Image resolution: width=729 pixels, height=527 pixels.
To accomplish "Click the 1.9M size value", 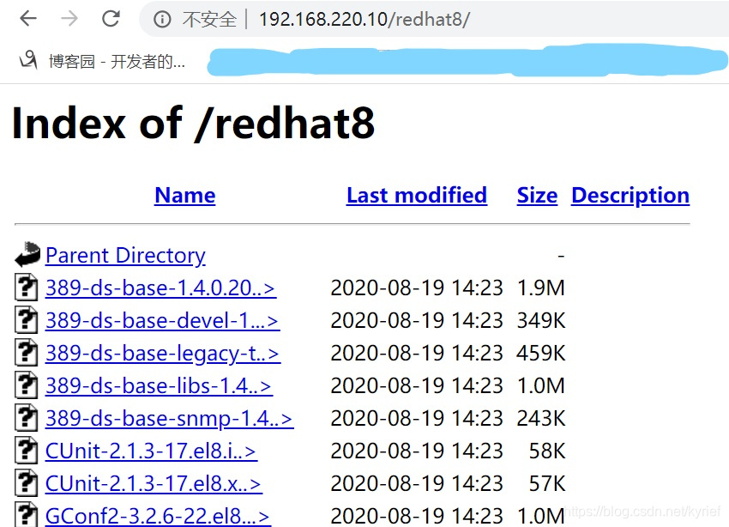I will (x=541, y=288).
